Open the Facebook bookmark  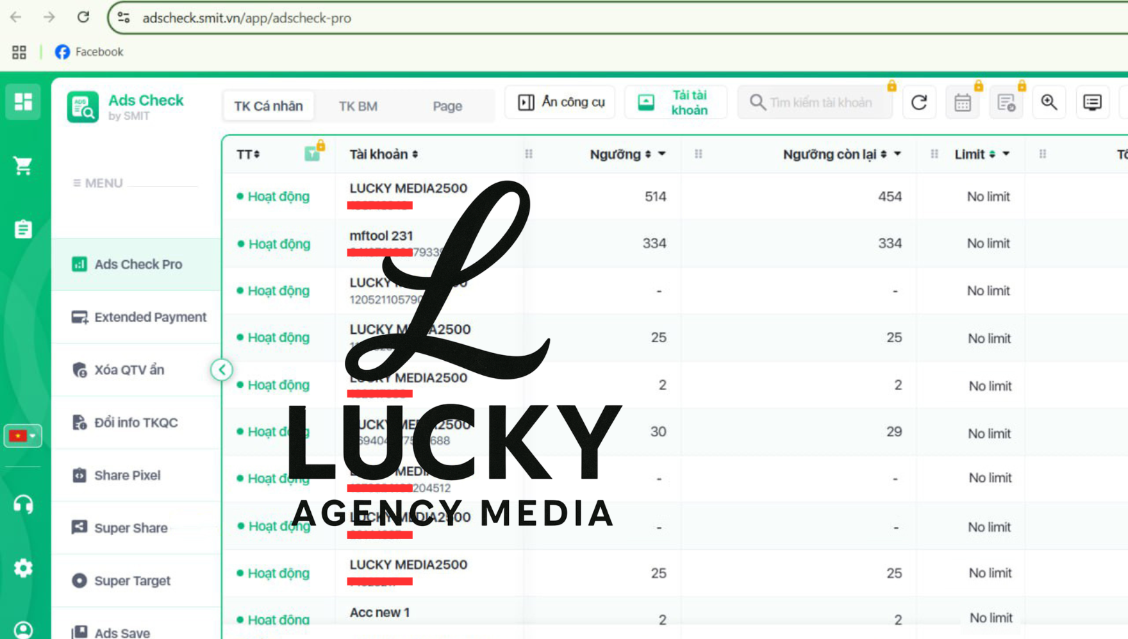[89, 52]
